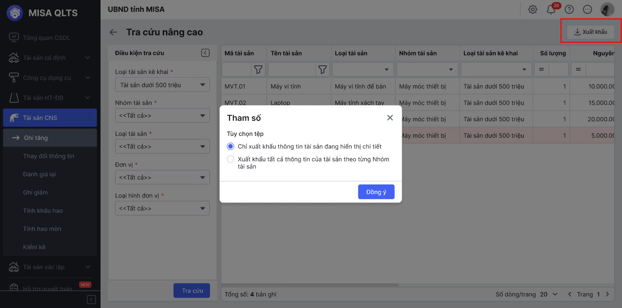Open the Đơn vị dropdown

162,177
